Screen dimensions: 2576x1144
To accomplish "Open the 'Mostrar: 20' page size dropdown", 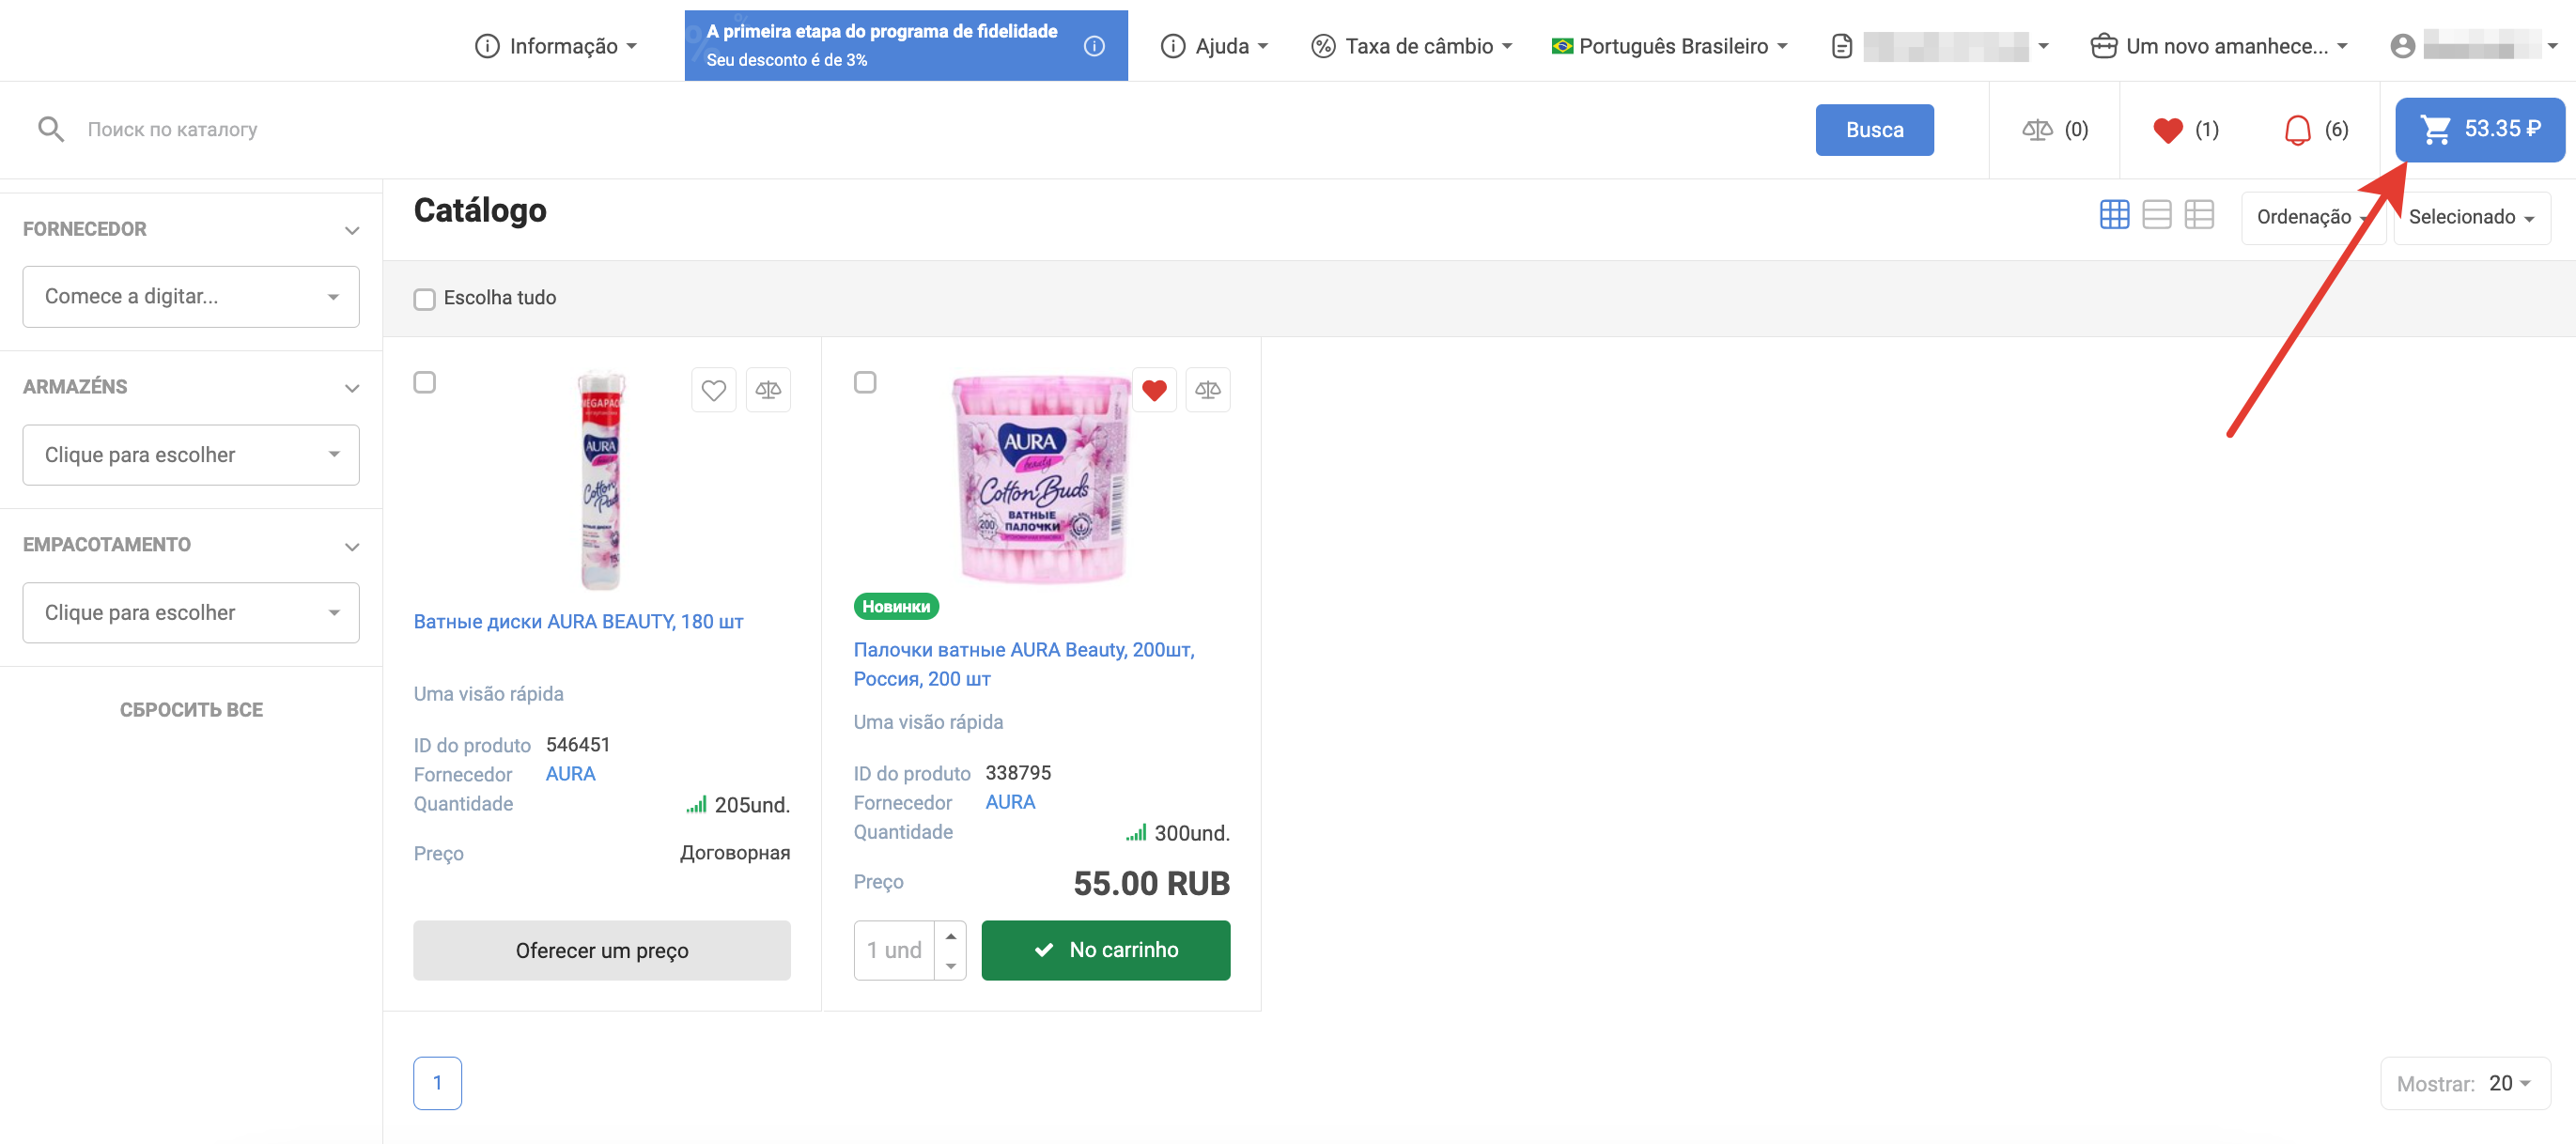I will (x=2509, y=1083).
